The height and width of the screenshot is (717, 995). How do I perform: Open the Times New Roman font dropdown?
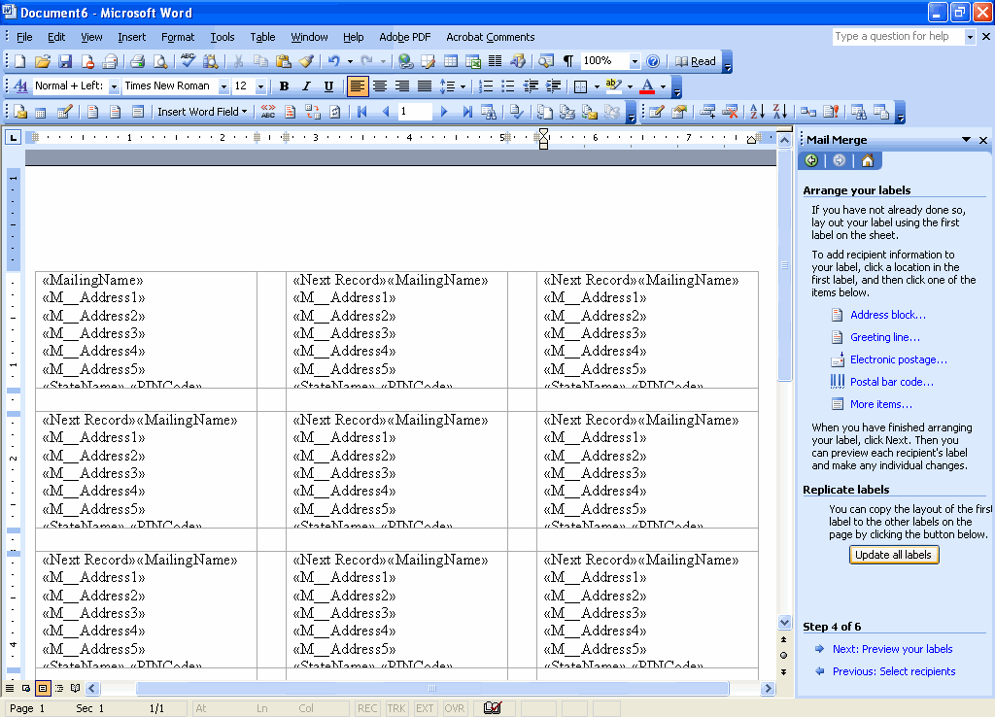click(224, 86)
